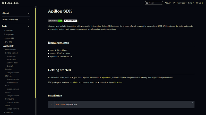Click the search magnifier icon
This screenshot has width=206, height=115.
147,3
